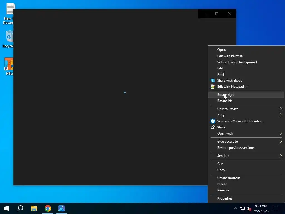Select Set as desktop background
The width and height of the screenshot is (285, 214).
(246, 62)
